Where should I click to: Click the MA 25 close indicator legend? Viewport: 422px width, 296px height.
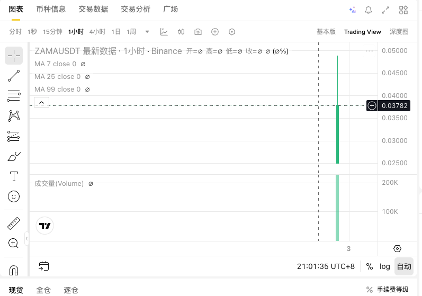coord(57,77)
